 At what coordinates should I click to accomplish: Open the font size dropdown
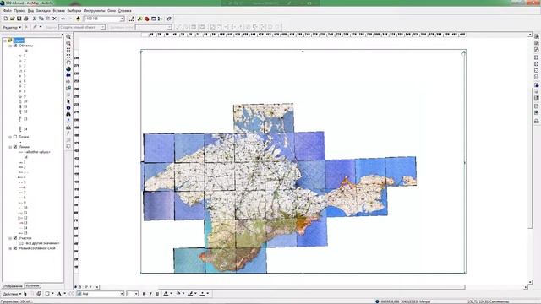[136, 294]
